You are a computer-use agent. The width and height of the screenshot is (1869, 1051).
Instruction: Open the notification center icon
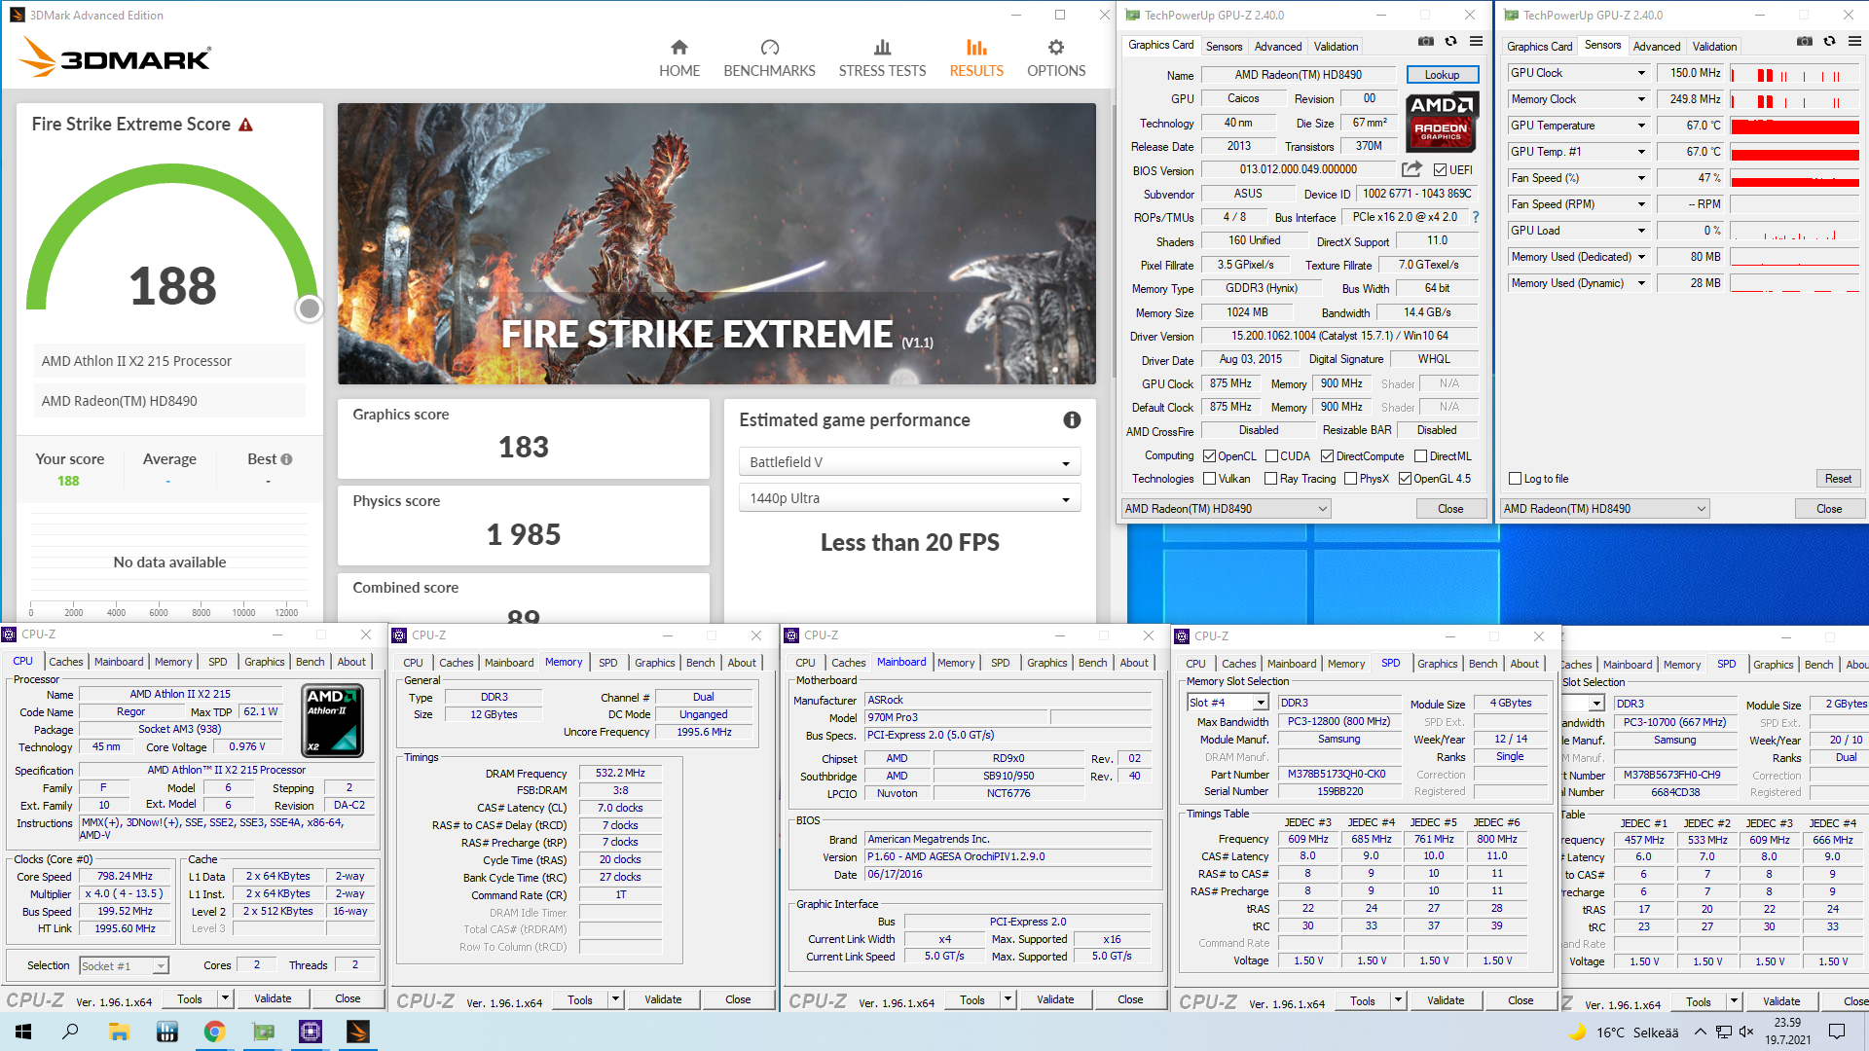1837,1032
